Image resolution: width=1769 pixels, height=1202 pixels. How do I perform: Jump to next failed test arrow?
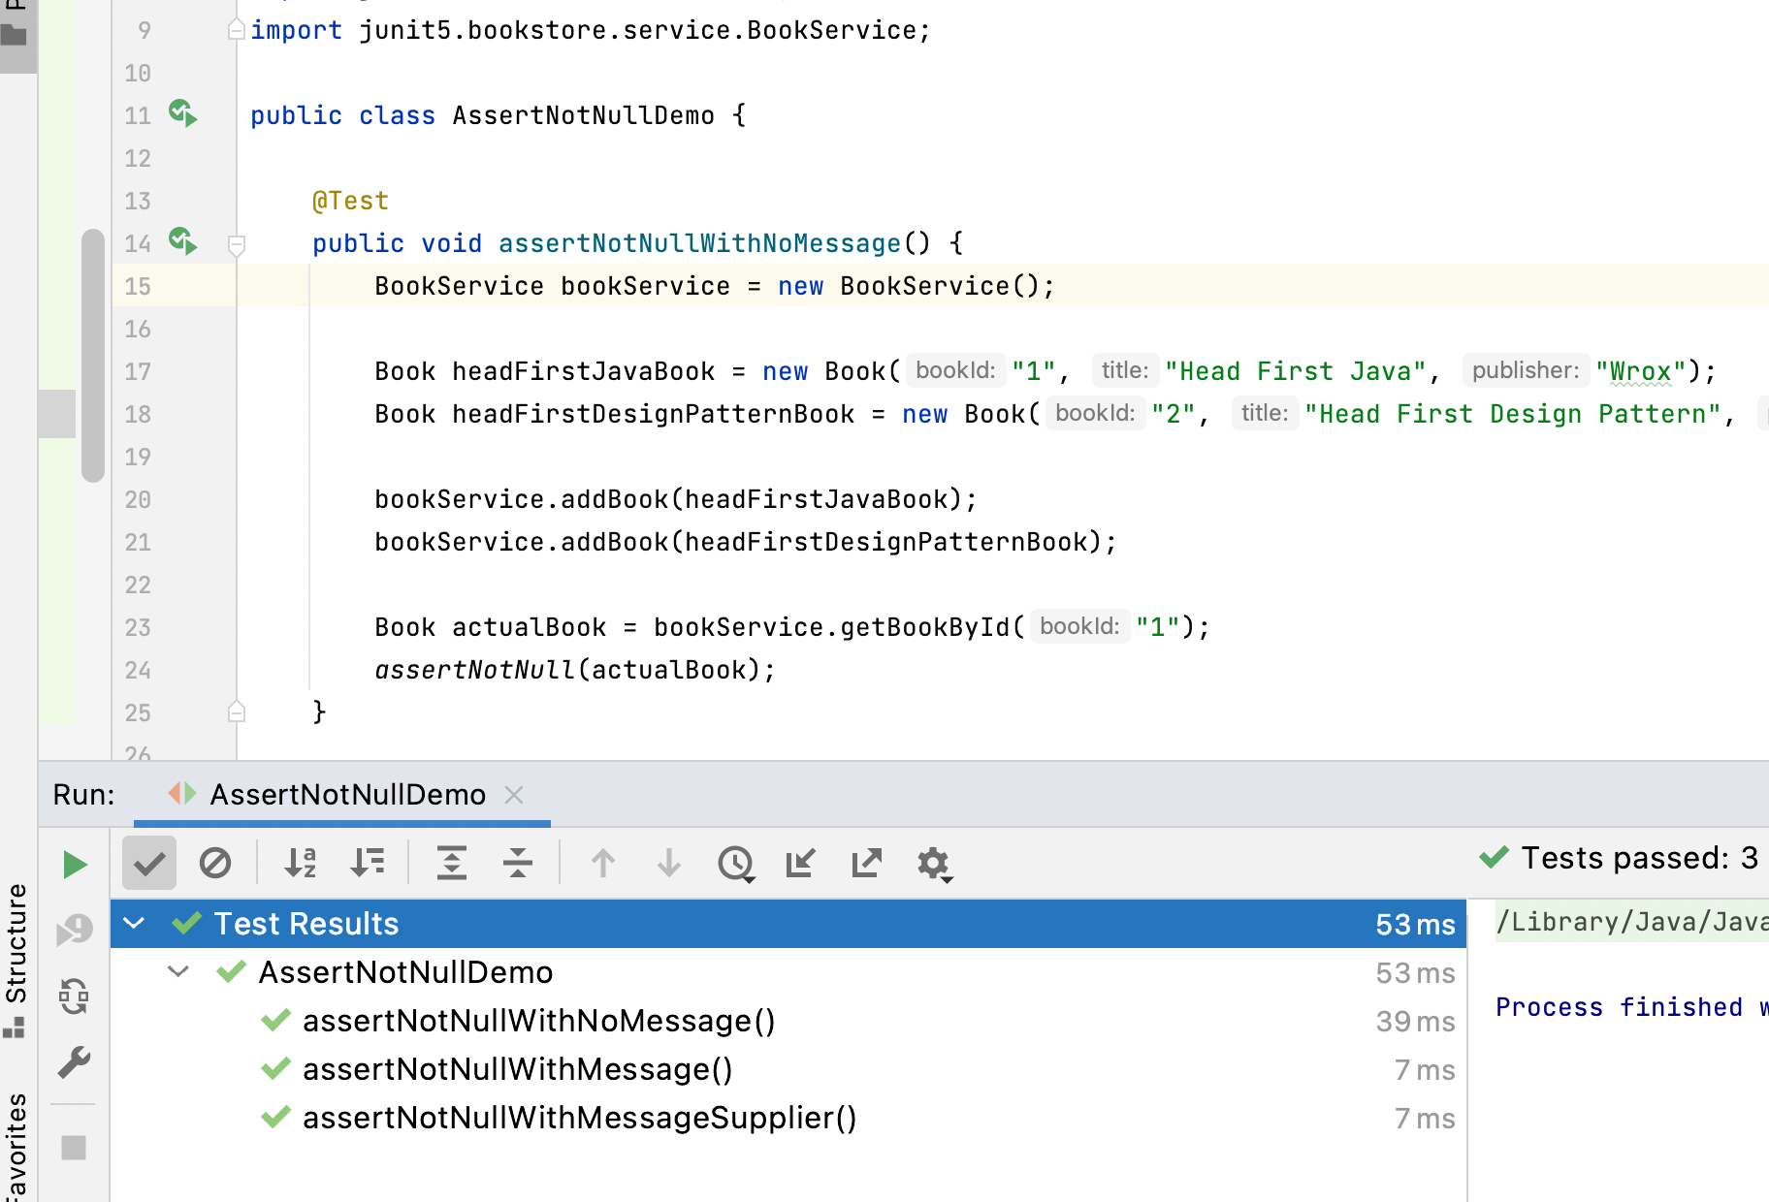pyautogui.click(x=668, y=862)
